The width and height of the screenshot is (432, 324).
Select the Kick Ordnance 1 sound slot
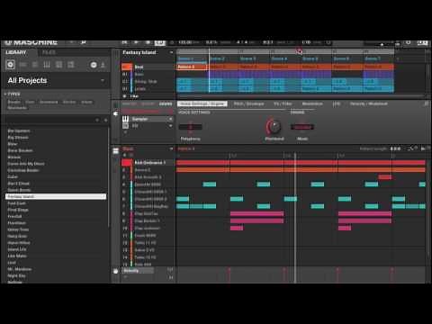click(x=148, y=163)
